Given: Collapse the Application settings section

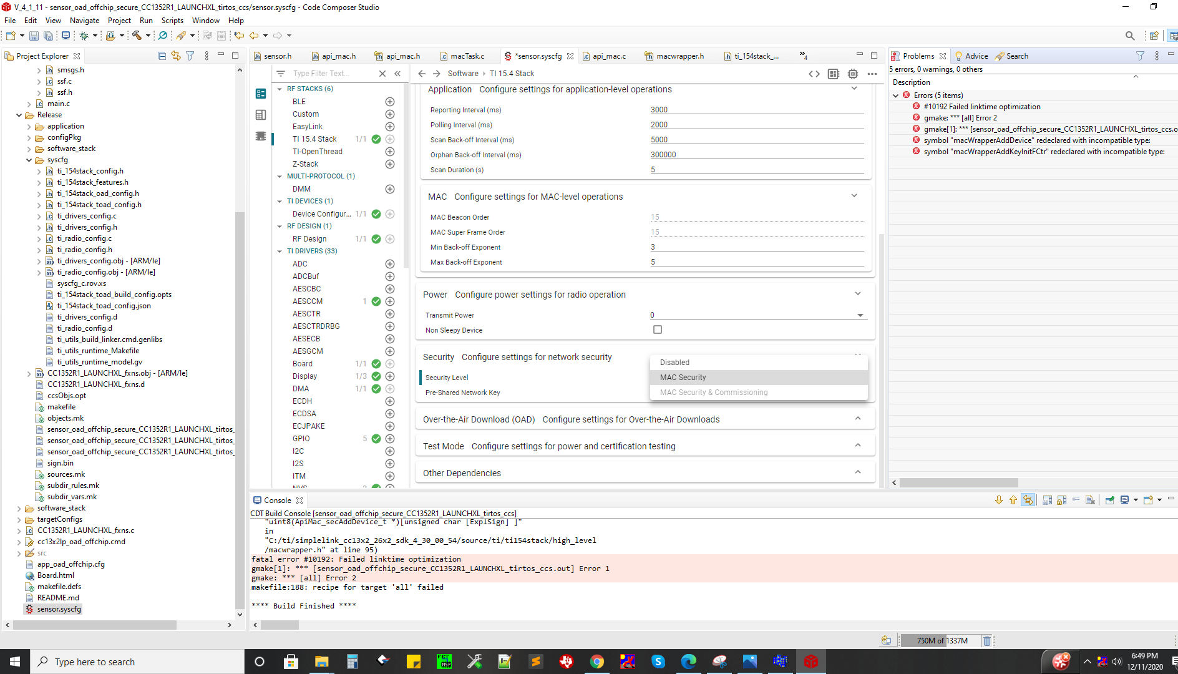Looking at the screenshot, I should click(x=854, y=89).
